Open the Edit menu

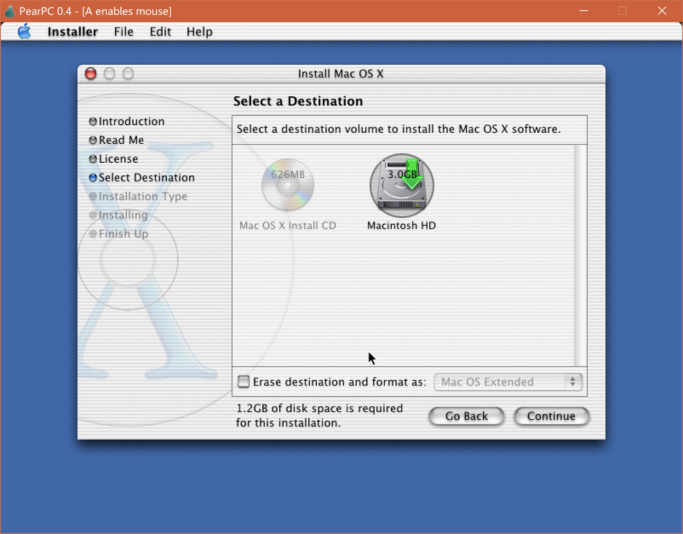click(160, 31)
